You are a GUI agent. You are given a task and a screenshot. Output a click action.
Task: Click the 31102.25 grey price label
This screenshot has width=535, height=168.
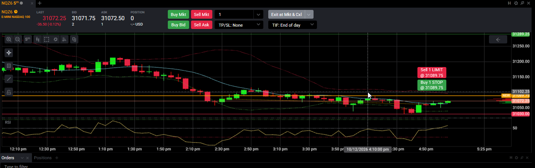(521, 91)
